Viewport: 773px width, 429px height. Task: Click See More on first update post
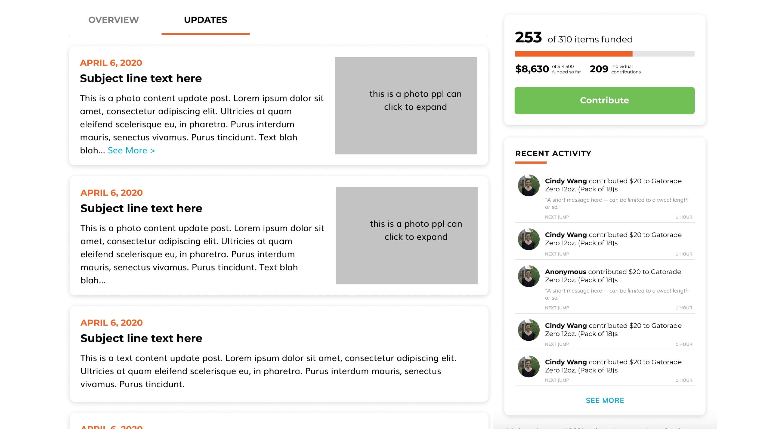(x=131, y=150)
